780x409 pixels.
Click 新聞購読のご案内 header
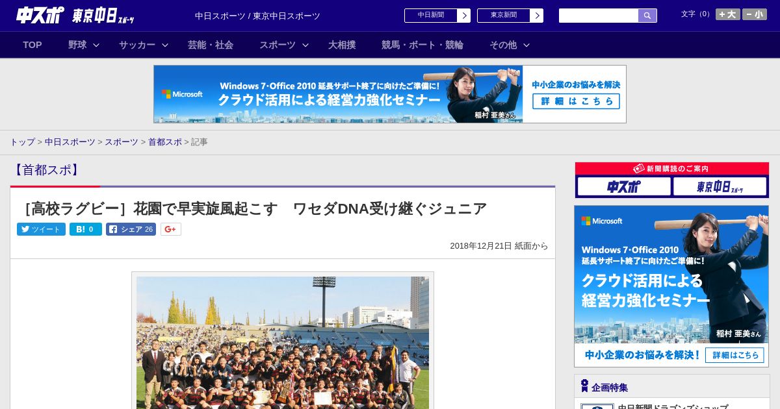[671, 168]
